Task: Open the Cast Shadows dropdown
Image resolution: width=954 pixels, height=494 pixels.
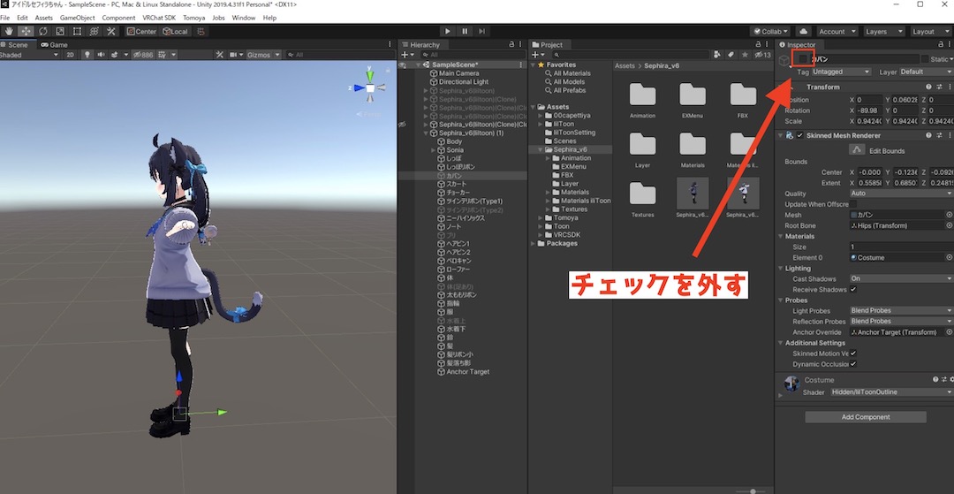Action: (902, 278)
